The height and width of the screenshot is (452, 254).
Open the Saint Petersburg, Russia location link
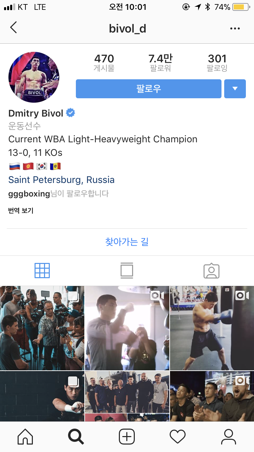coord(62,180)
